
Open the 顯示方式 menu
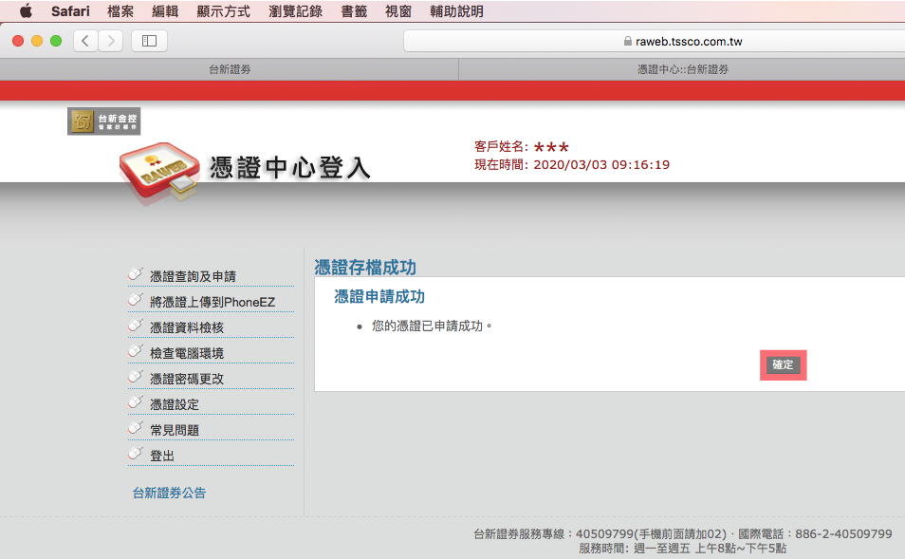pos(223,11)
